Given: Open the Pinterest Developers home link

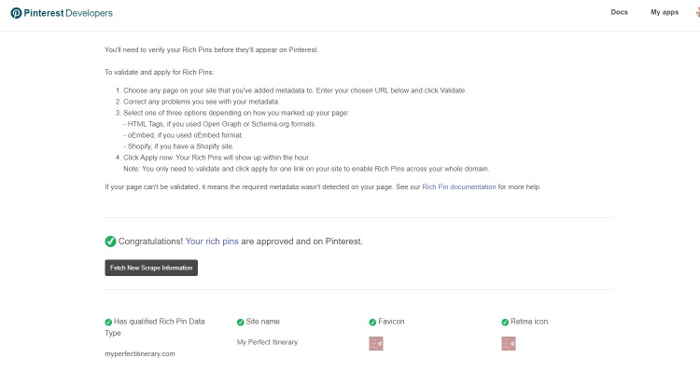Looking at the screenshot, I should tap(62, 13).
